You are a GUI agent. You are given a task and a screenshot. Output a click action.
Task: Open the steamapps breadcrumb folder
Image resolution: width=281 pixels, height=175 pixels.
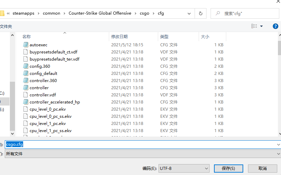click(x=23, y=13)
